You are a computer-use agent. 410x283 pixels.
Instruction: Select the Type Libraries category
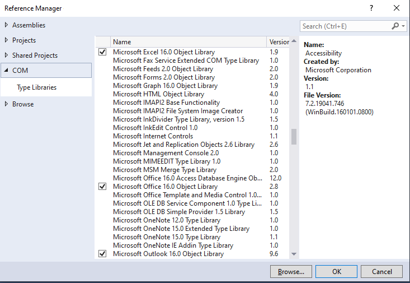pyautogui.click(x=36, y=87)
